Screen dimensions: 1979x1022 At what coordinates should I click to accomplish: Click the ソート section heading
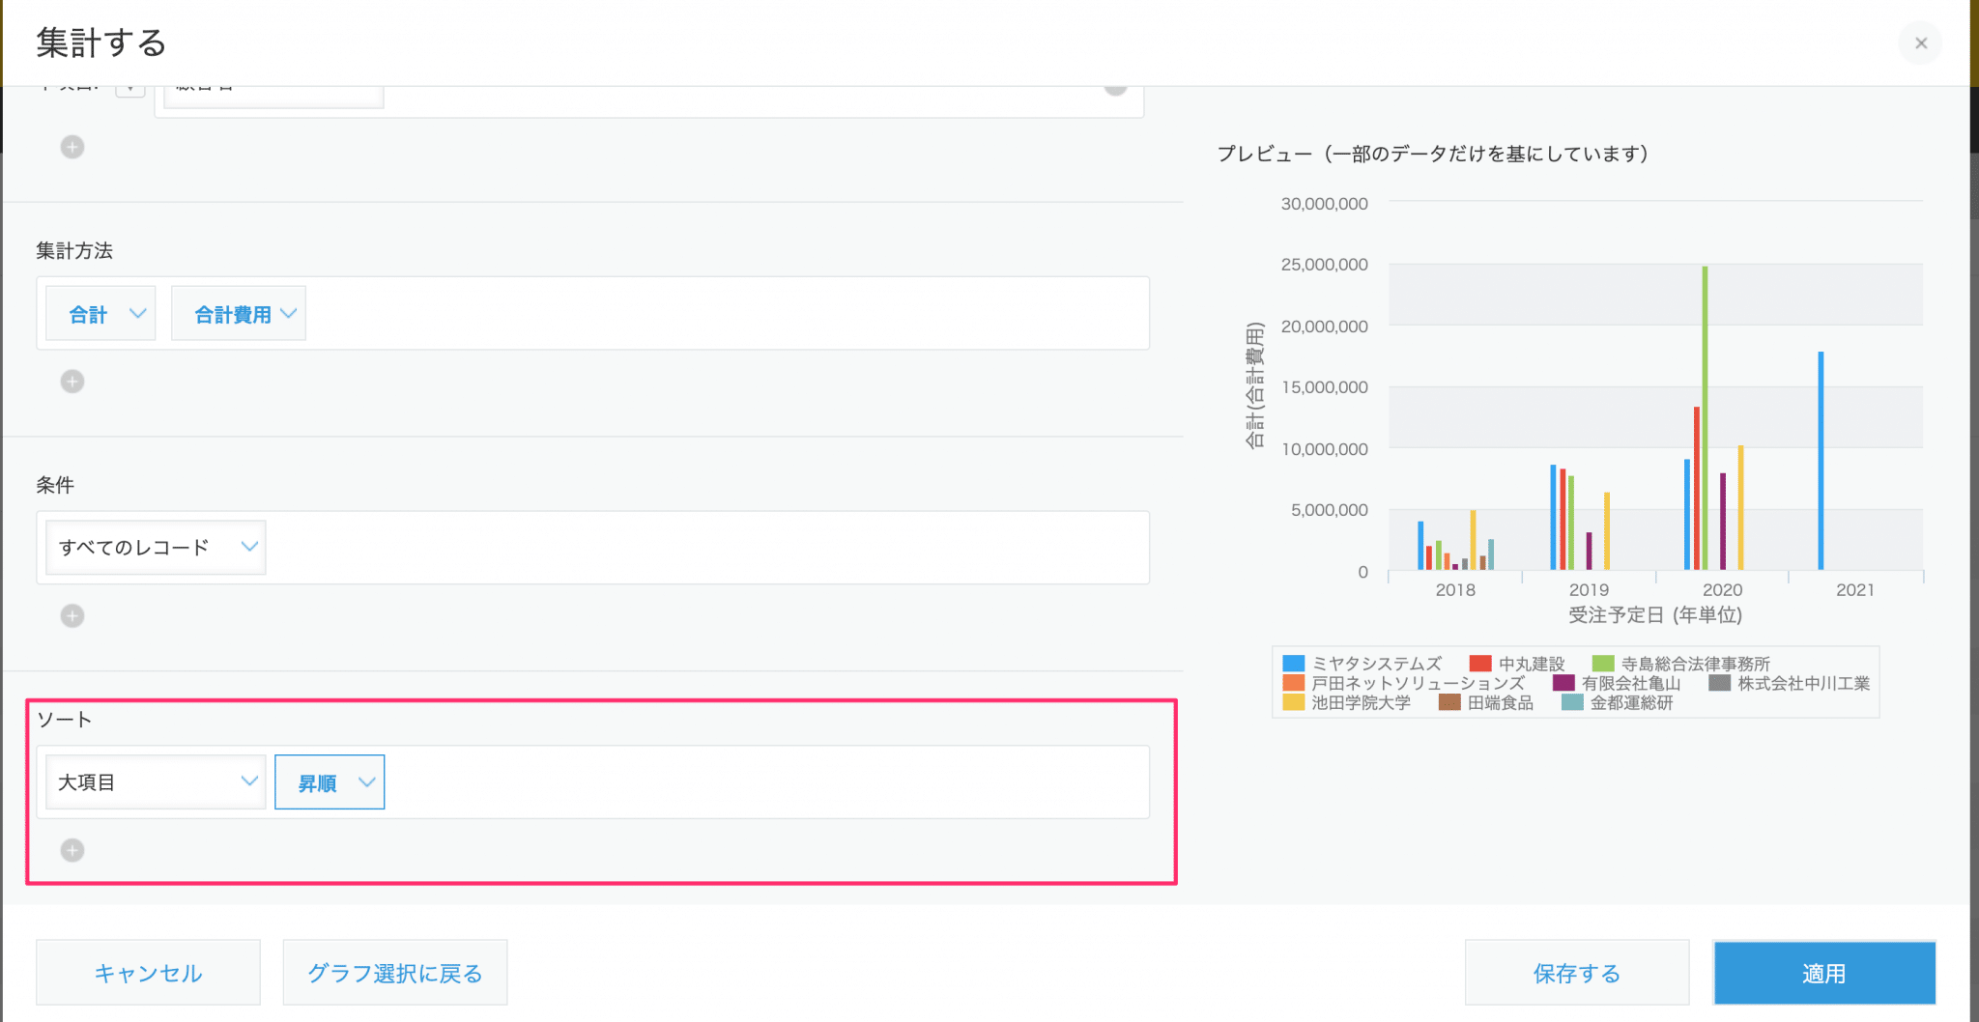click(x=64, y=720)
